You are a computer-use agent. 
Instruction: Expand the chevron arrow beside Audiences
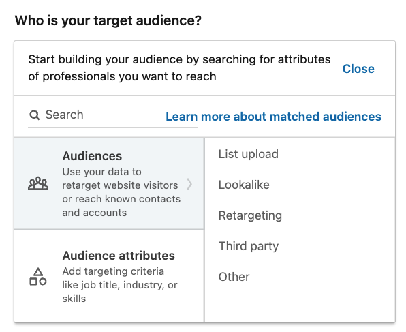tap(189, 184)
